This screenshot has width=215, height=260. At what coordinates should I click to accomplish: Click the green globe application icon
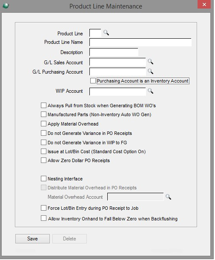(6, 6)
